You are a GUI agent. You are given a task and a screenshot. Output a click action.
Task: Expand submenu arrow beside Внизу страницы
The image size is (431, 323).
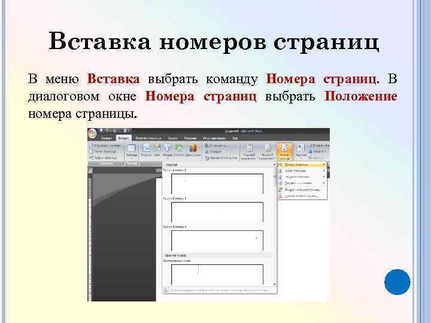324,171
